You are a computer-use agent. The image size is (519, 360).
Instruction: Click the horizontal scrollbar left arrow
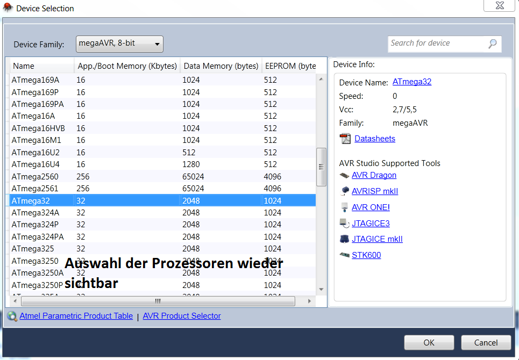coord(15,301)
